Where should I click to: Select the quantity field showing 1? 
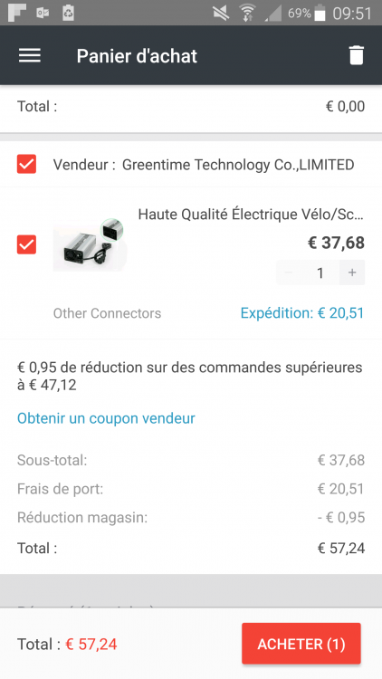[x=320, y=273]
